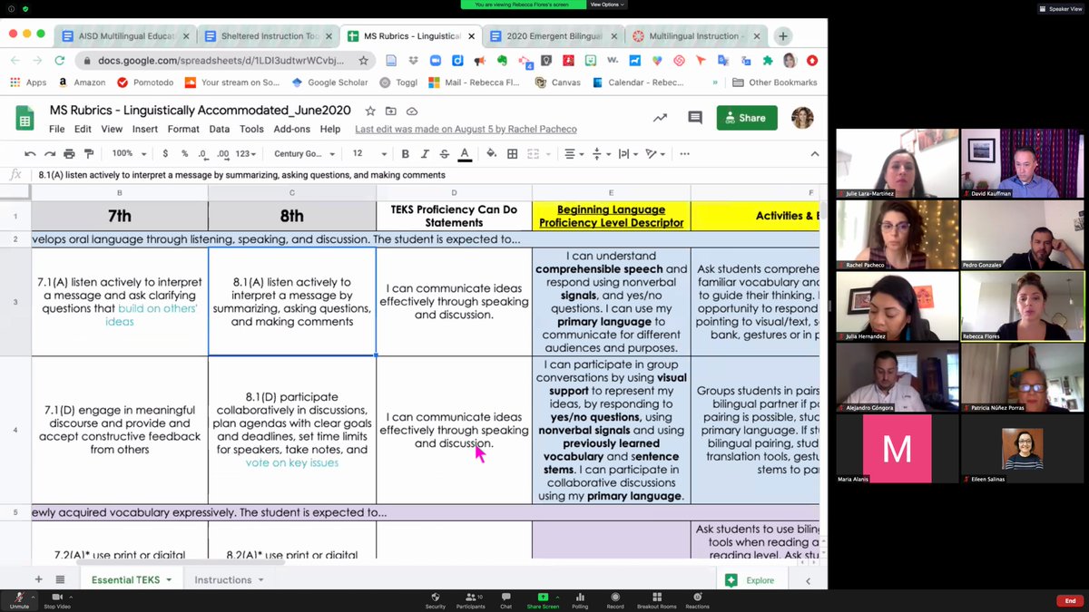Viewport: 1089px width, 612px height.
Task: Toggle Stop Video in Zoom
Action: point(56,600)
